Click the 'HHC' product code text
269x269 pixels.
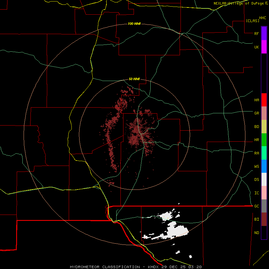[x=262, y=18]
